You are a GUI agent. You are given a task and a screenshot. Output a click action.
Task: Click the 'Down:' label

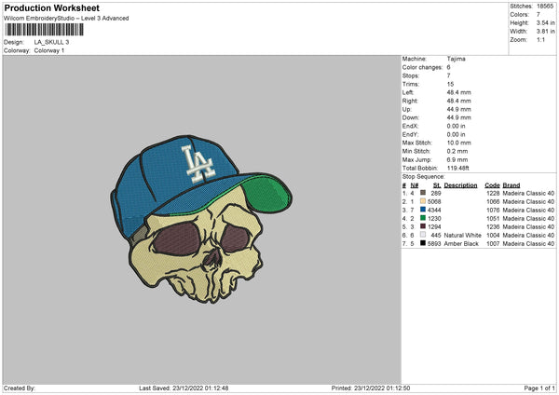(x=411, y=117)
